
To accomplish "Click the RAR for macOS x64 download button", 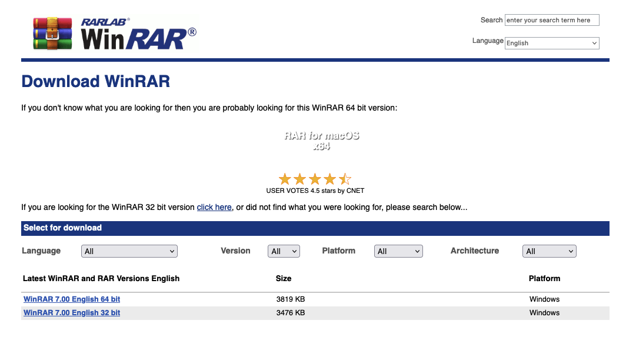I will tap(322, 141).
